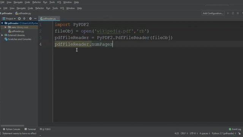
Task: Click the 'Statement seems to have no effect' message
Action: [x=19, y=134]
